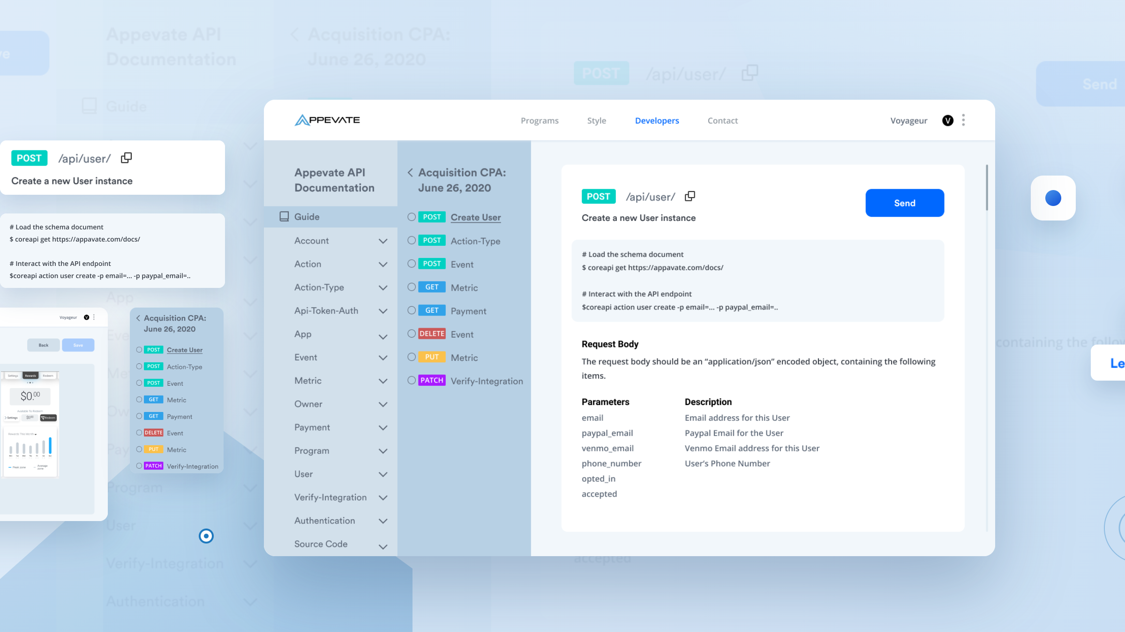Open the Style nav item
This screenshot has width=1125, height=632.
pos(596,120)
